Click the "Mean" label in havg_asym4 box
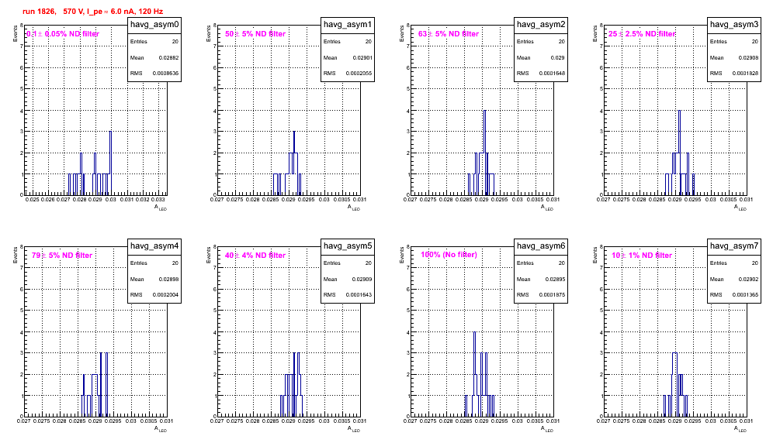 (137, 279)
